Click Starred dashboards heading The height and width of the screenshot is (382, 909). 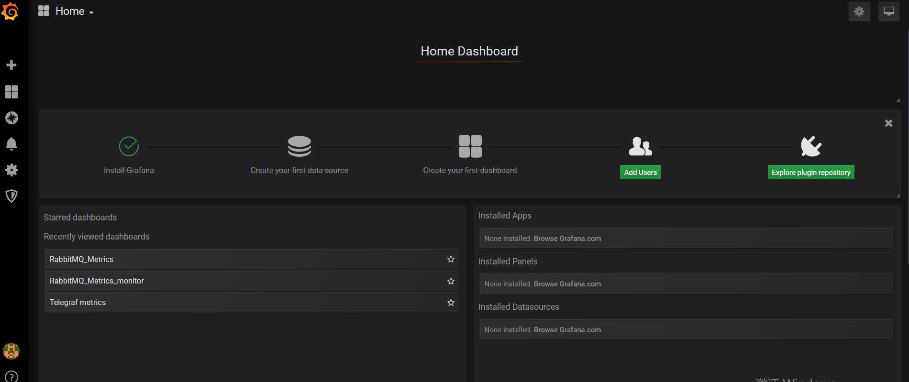pos(80,218)
